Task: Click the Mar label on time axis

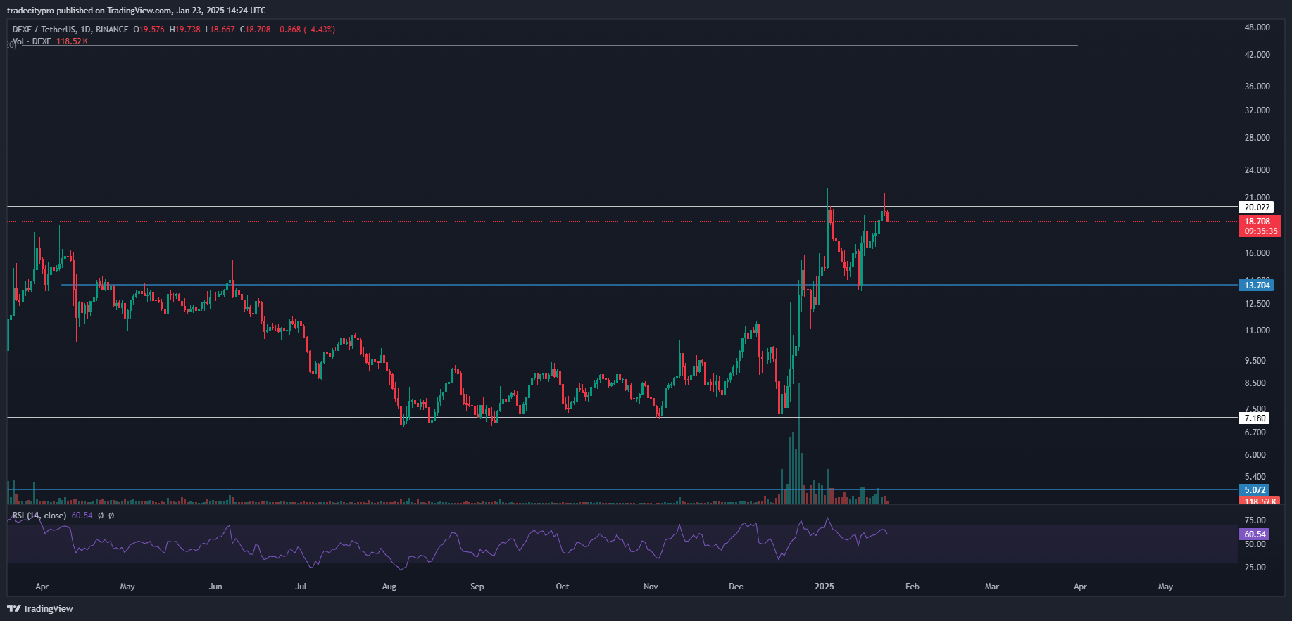Action: (991, 587)
